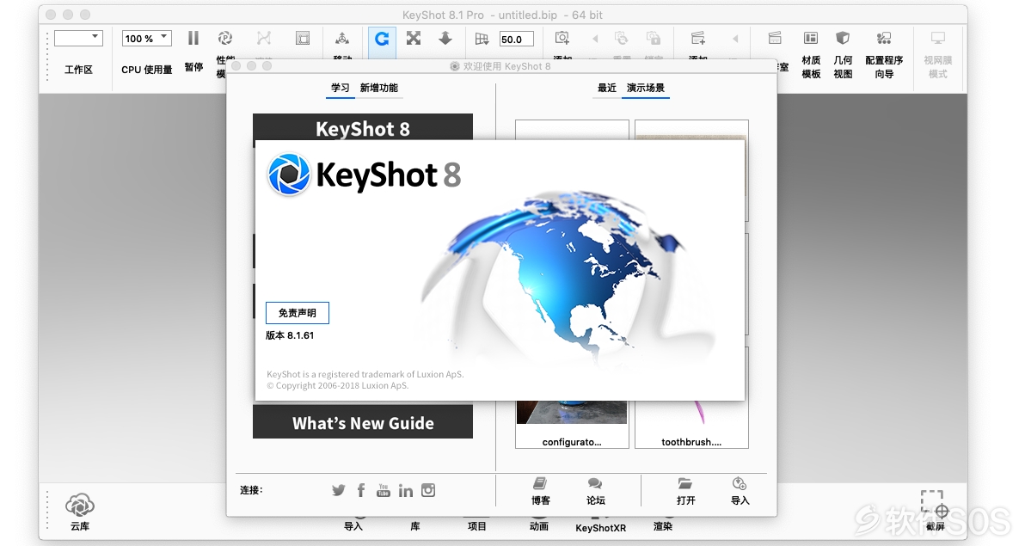Viewport: 1025px width, 546px height.
Task: Click the pause (暂停) render icon
Action: (x=193, y=39)
